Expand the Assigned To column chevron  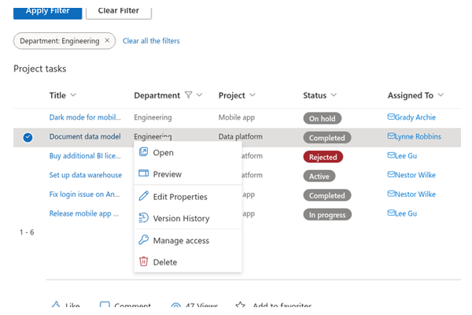pyautogui.click(x=441, y=95)
